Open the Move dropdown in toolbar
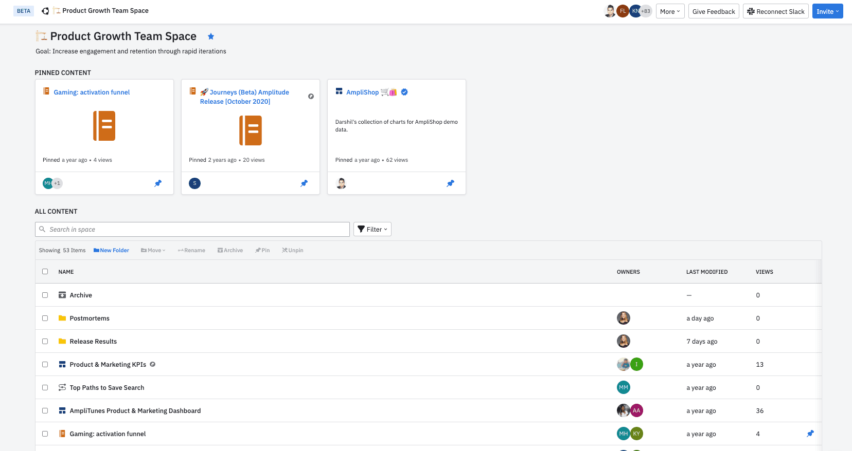 coord(153,250)
